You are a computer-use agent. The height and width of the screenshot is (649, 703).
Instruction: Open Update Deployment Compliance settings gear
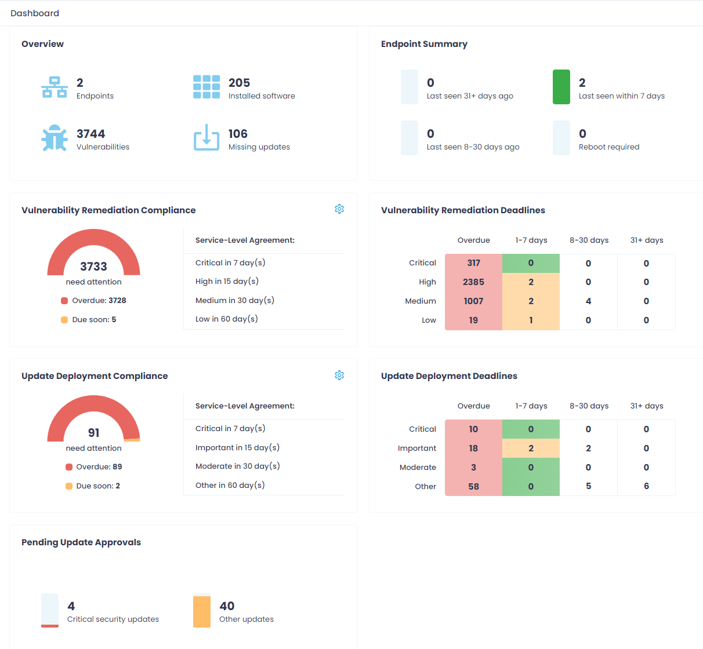pyautogui.click(x=339, y=375)
